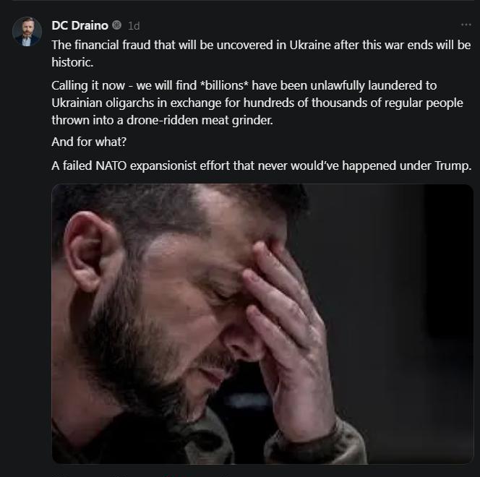Click the word 'historic.' in the post

[72, 62]
